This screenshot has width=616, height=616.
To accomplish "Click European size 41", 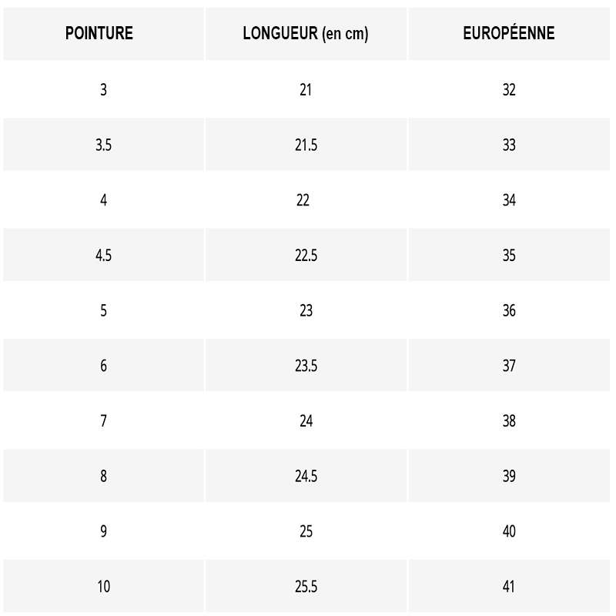I will pyautogui.click(x=509, y=587).
